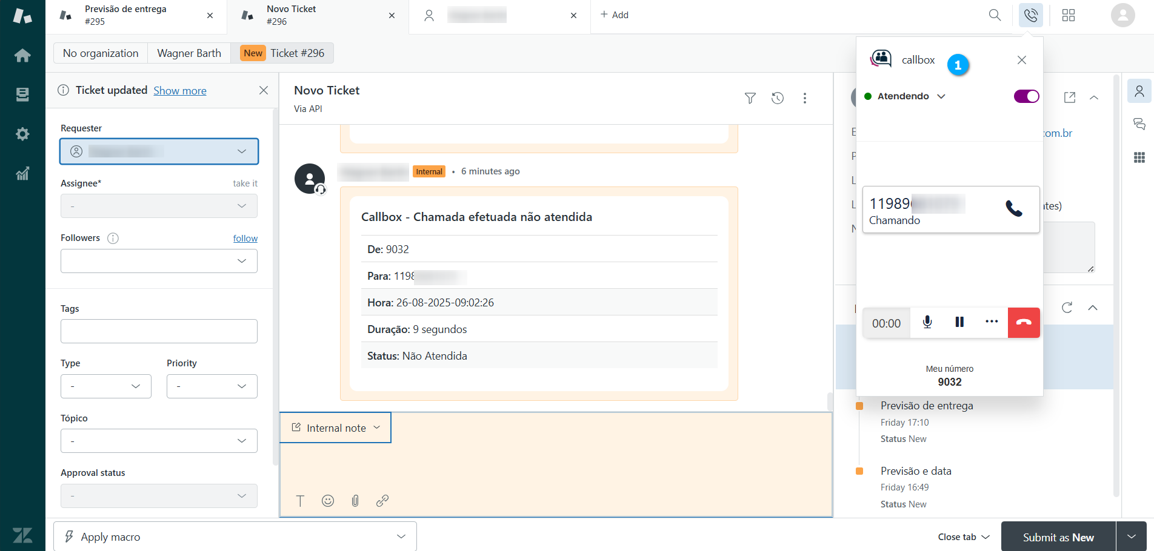Open ticket events history icon
1154x551 pixels.
777,98
